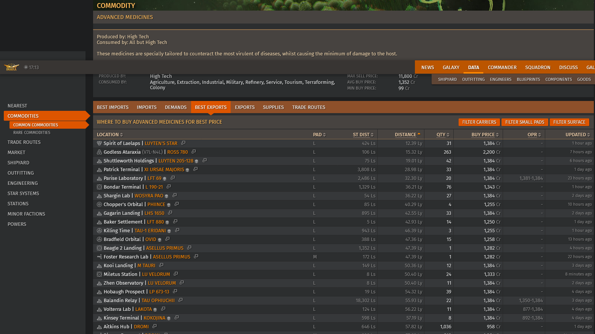Click the outpost icon for Foster Research Lab
This screenshot has width=595, height=334.
tap(99, 257)
